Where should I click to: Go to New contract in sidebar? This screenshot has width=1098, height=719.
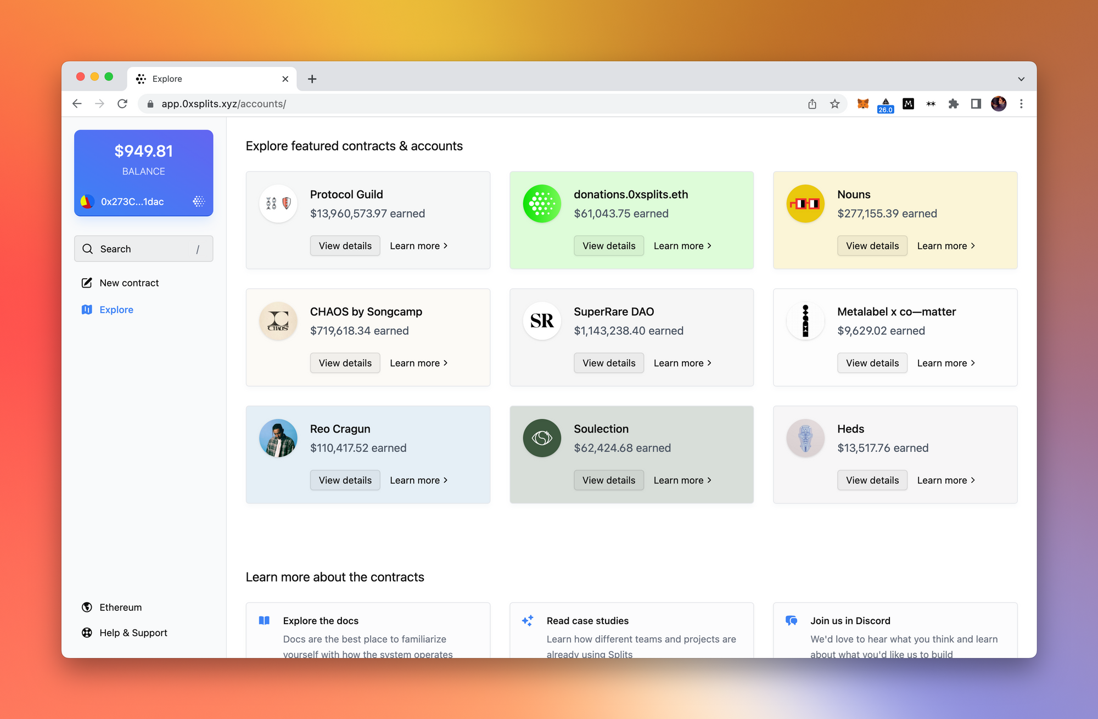(128, 283)
